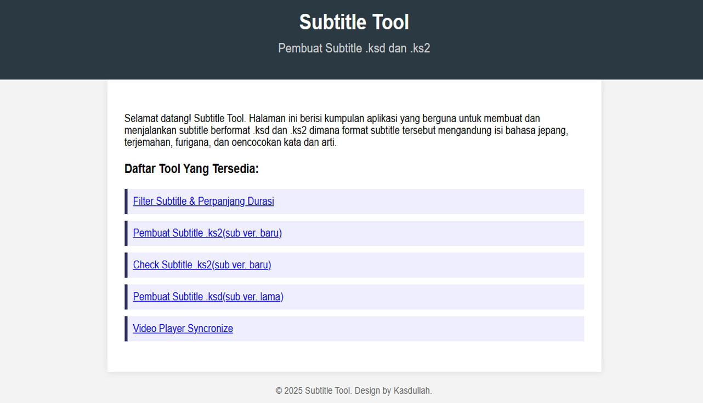Open Pembuat Subtitle .ksd (sub ver. lama)
Image resolution: width=703 pixels, height=403 pixels.
click(208, 297)
